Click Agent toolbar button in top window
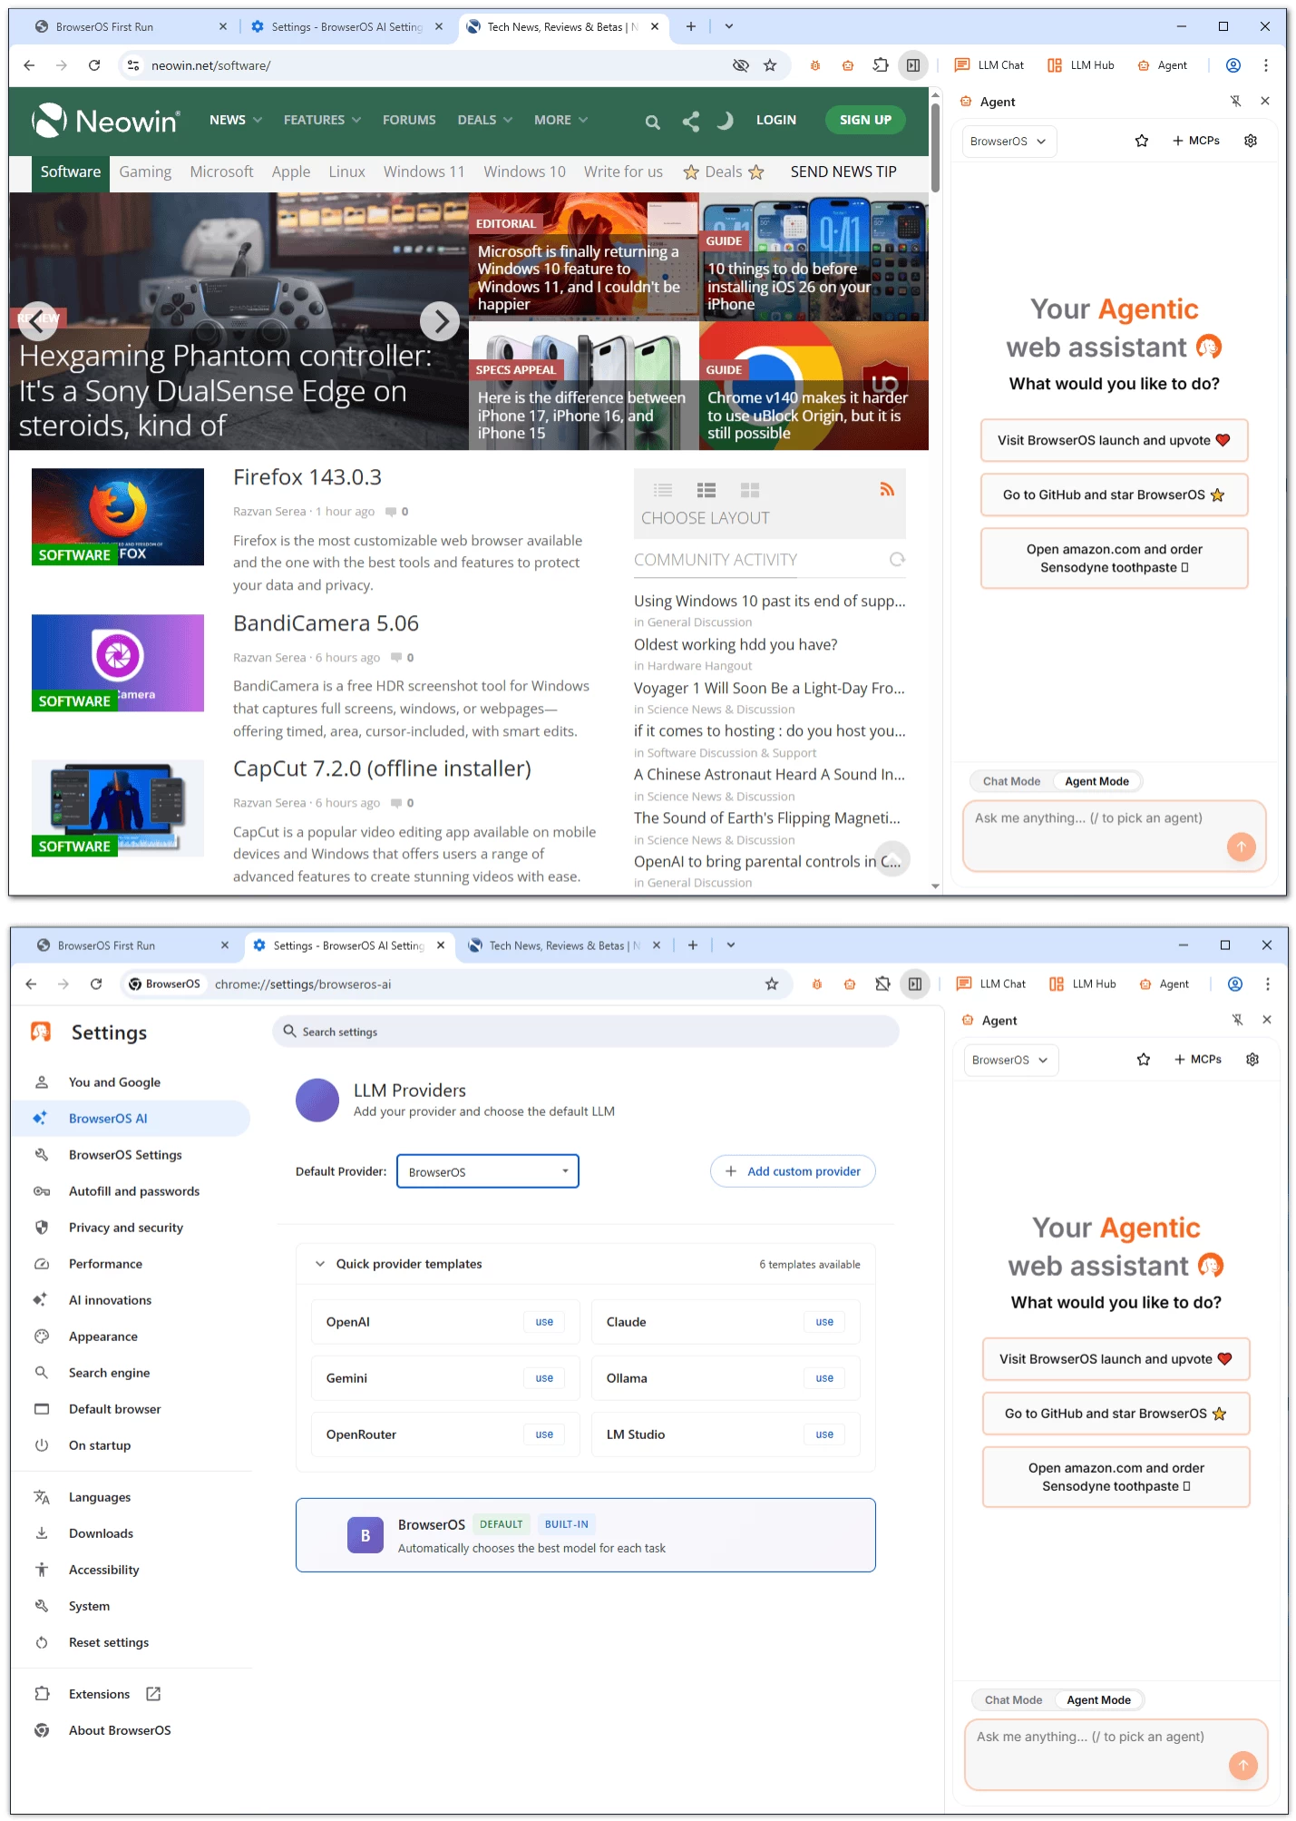The image size is (1296, 1821). (x=1163, y=65)
